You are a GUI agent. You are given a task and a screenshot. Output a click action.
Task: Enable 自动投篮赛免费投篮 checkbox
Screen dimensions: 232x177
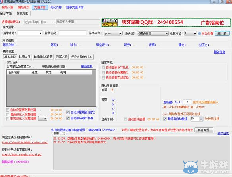click(8, 110)
